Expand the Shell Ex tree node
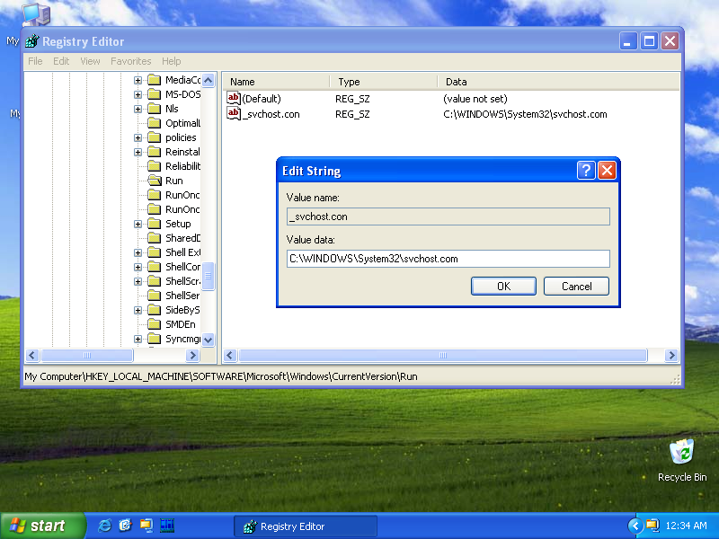This screenshot has width=719, height=539. (138, 252)
